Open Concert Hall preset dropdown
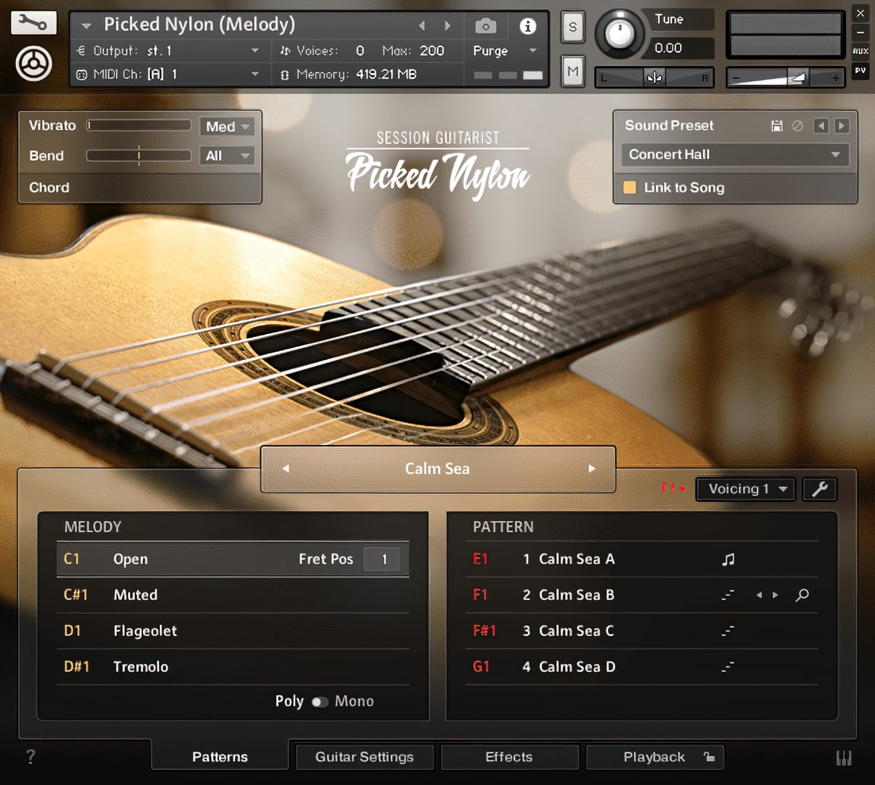The height and width of the screenshot is (785, 875). click(735, 154)
